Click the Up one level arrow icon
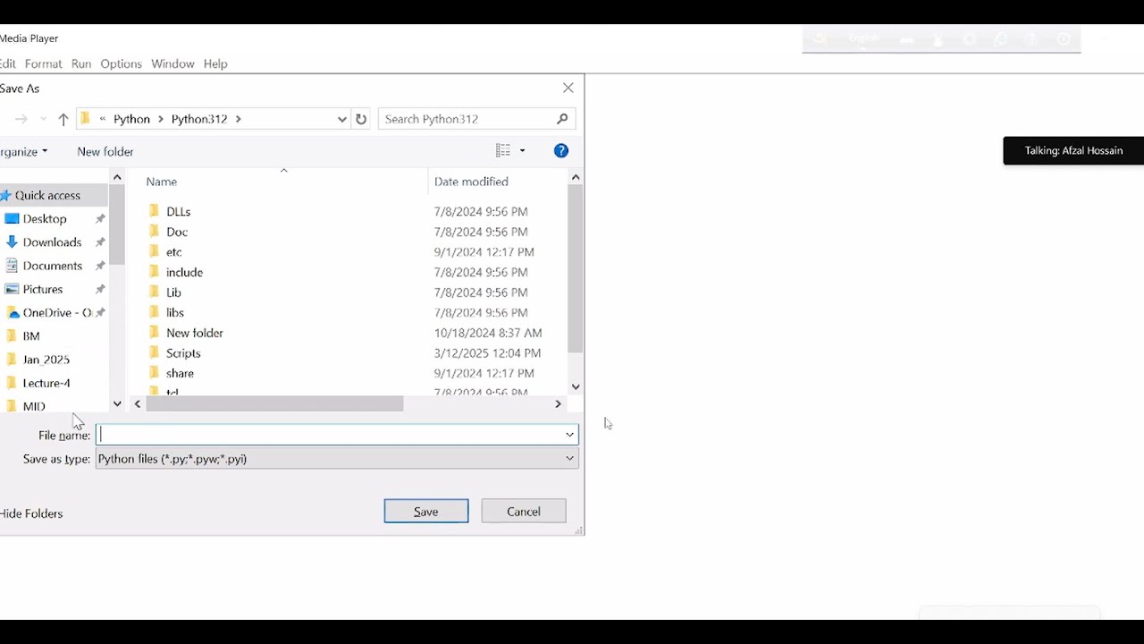 tap(63, 119)
